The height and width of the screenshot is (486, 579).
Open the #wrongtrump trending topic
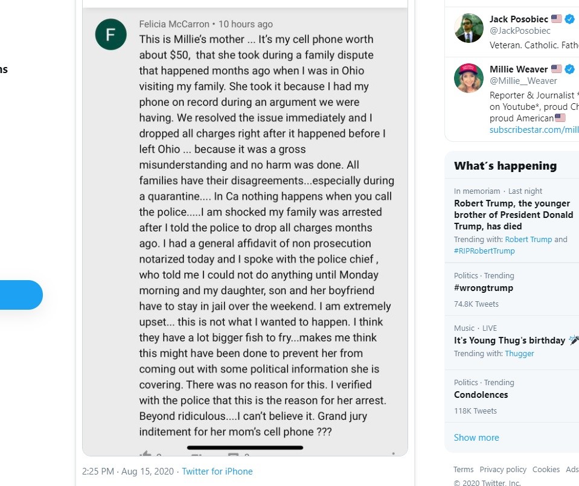pos(484,288)
